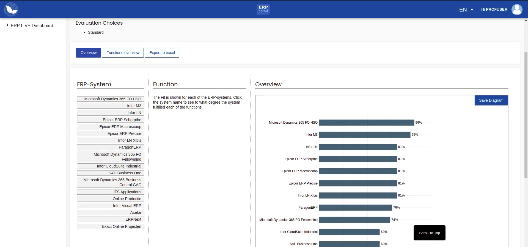
Task: Click the leaf logo icon in header
Action: 11,9
